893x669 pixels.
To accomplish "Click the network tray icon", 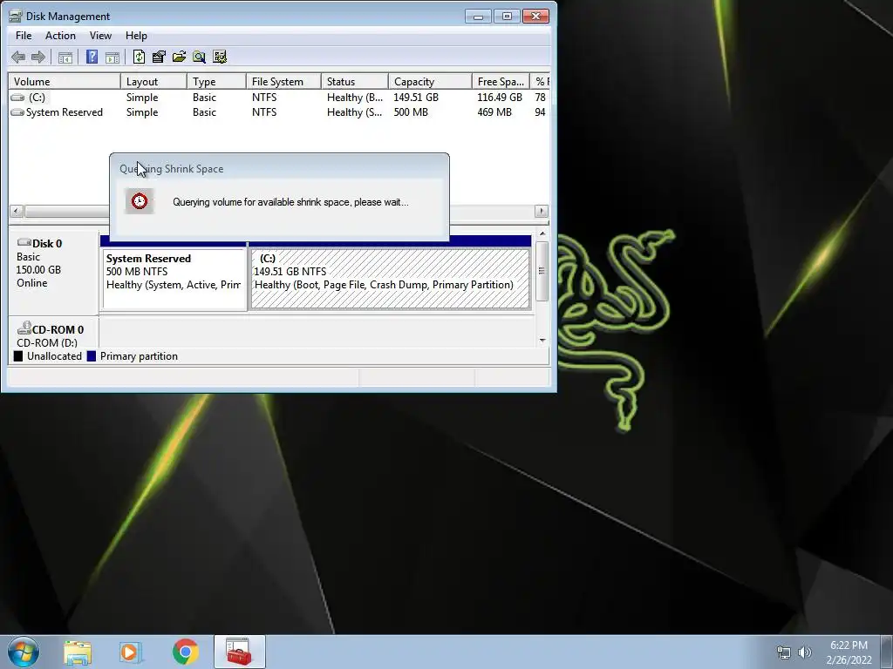I will 784,652.
